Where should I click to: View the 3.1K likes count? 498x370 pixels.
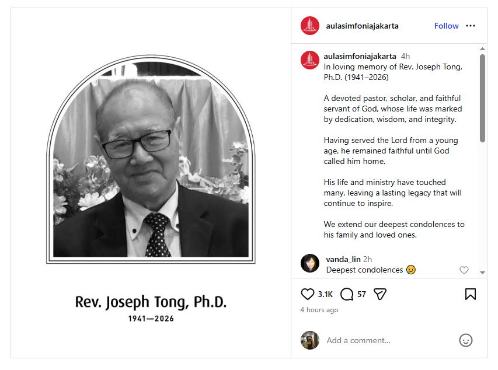click(325, 294)
